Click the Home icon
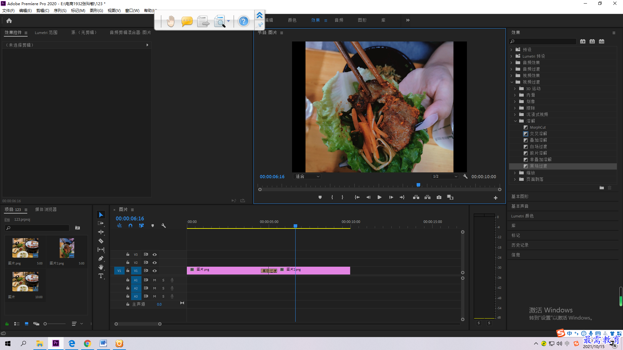Viewport: 623px width, 350px height. (9, 20)
